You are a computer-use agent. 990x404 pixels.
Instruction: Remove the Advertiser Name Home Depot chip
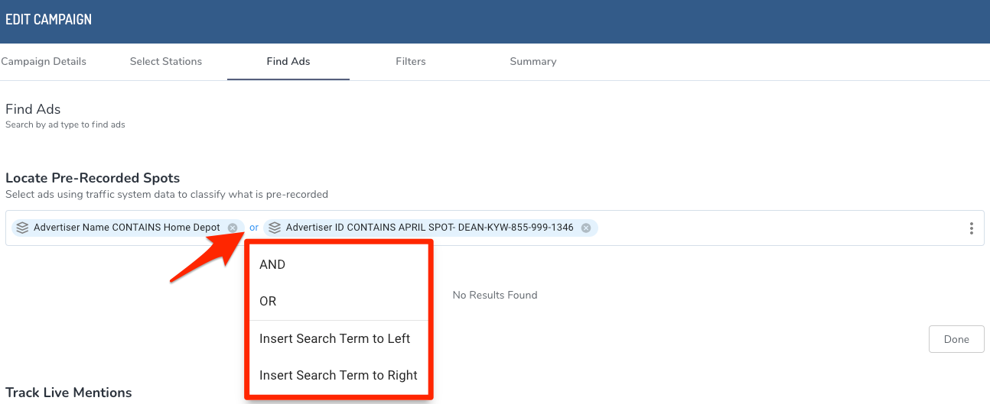233,228
